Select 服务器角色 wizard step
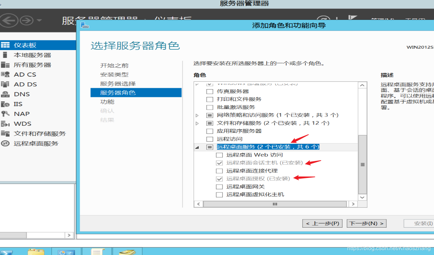The height and width of the screenshot is (255, 434). (x=136, y=93)
